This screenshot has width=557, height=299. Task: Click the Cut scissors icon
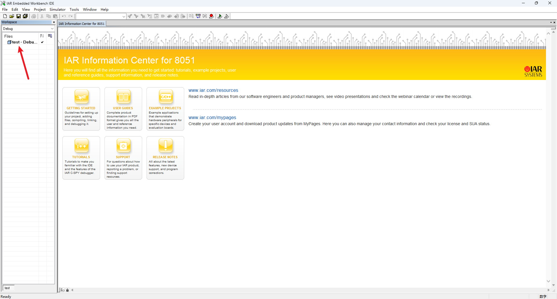[42, 16]
